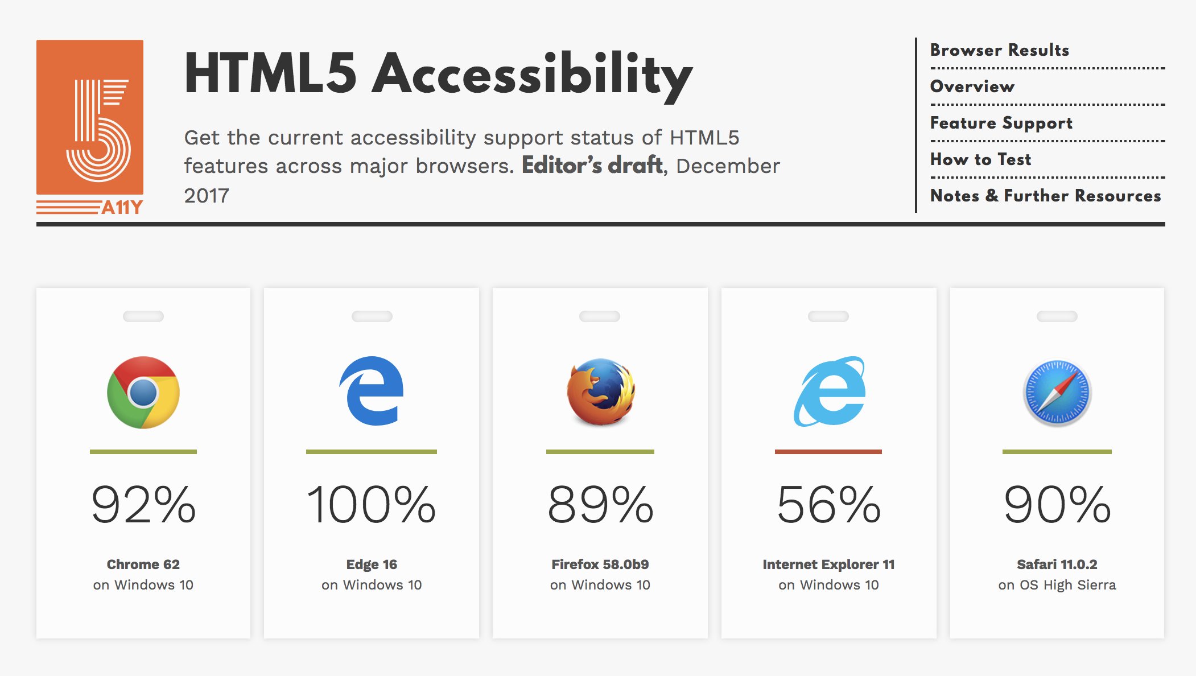Screen dimensions: 1196x676
Task: Click the red bar under Internet Explorer
Action: point(828,452)
